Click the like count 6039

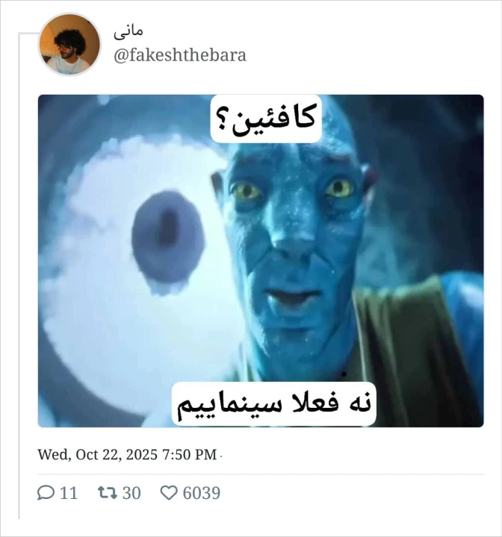pyautogui.click(x=202, y=493)
